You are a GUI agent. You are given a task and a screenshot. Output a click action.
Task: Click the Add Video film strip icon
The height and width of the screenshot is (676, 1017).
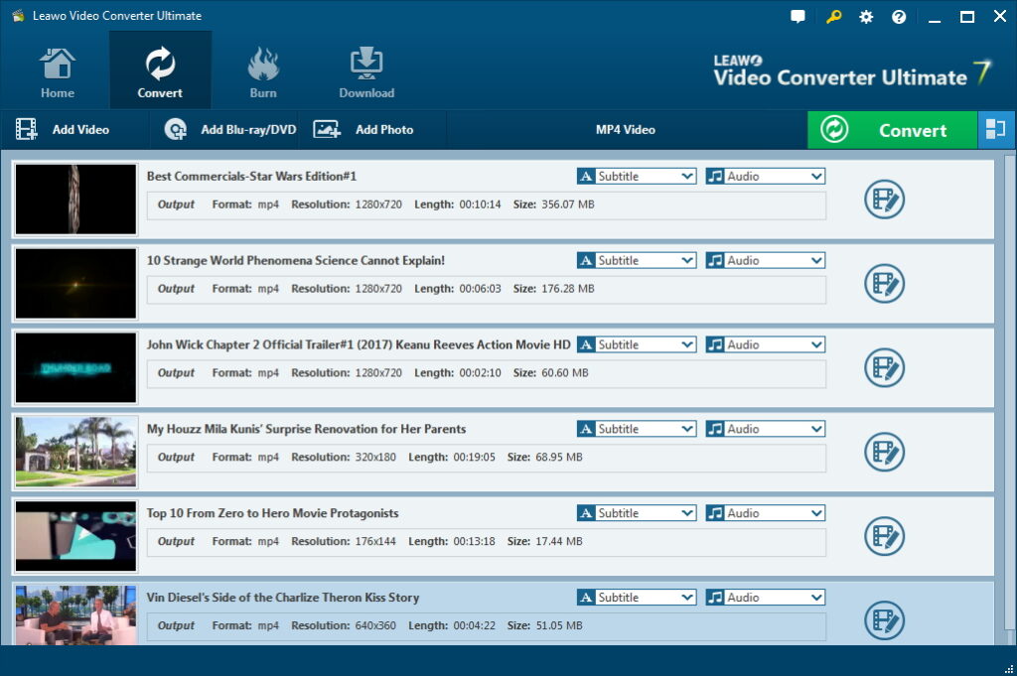26,130
